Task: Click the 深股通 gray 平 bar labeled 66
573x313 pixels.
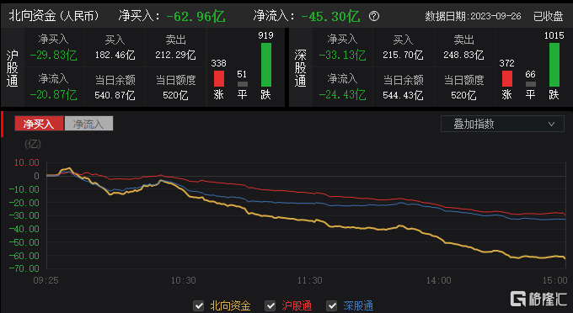Action: coord(531,84)
